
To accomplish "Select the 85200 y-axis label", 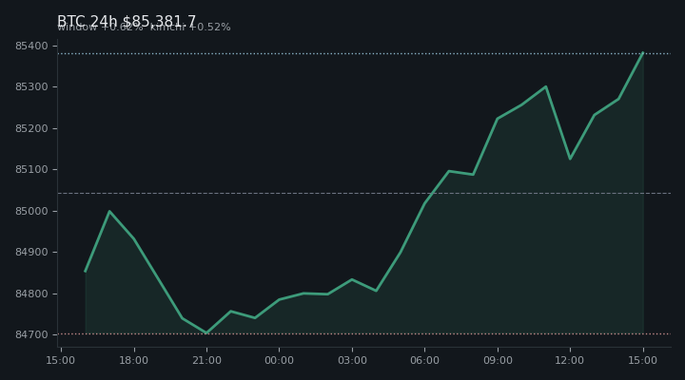I will pos(31,128).
